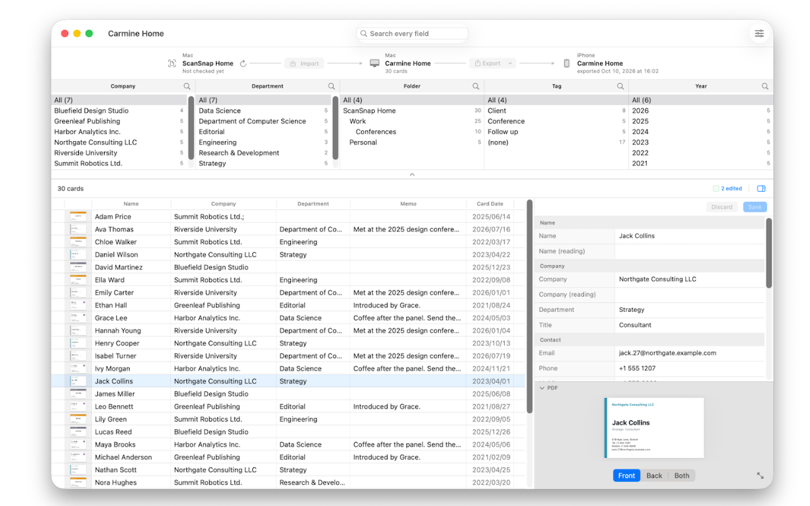Select Back in the card side switcher
The image size is (810, 506).
point(654,476)
